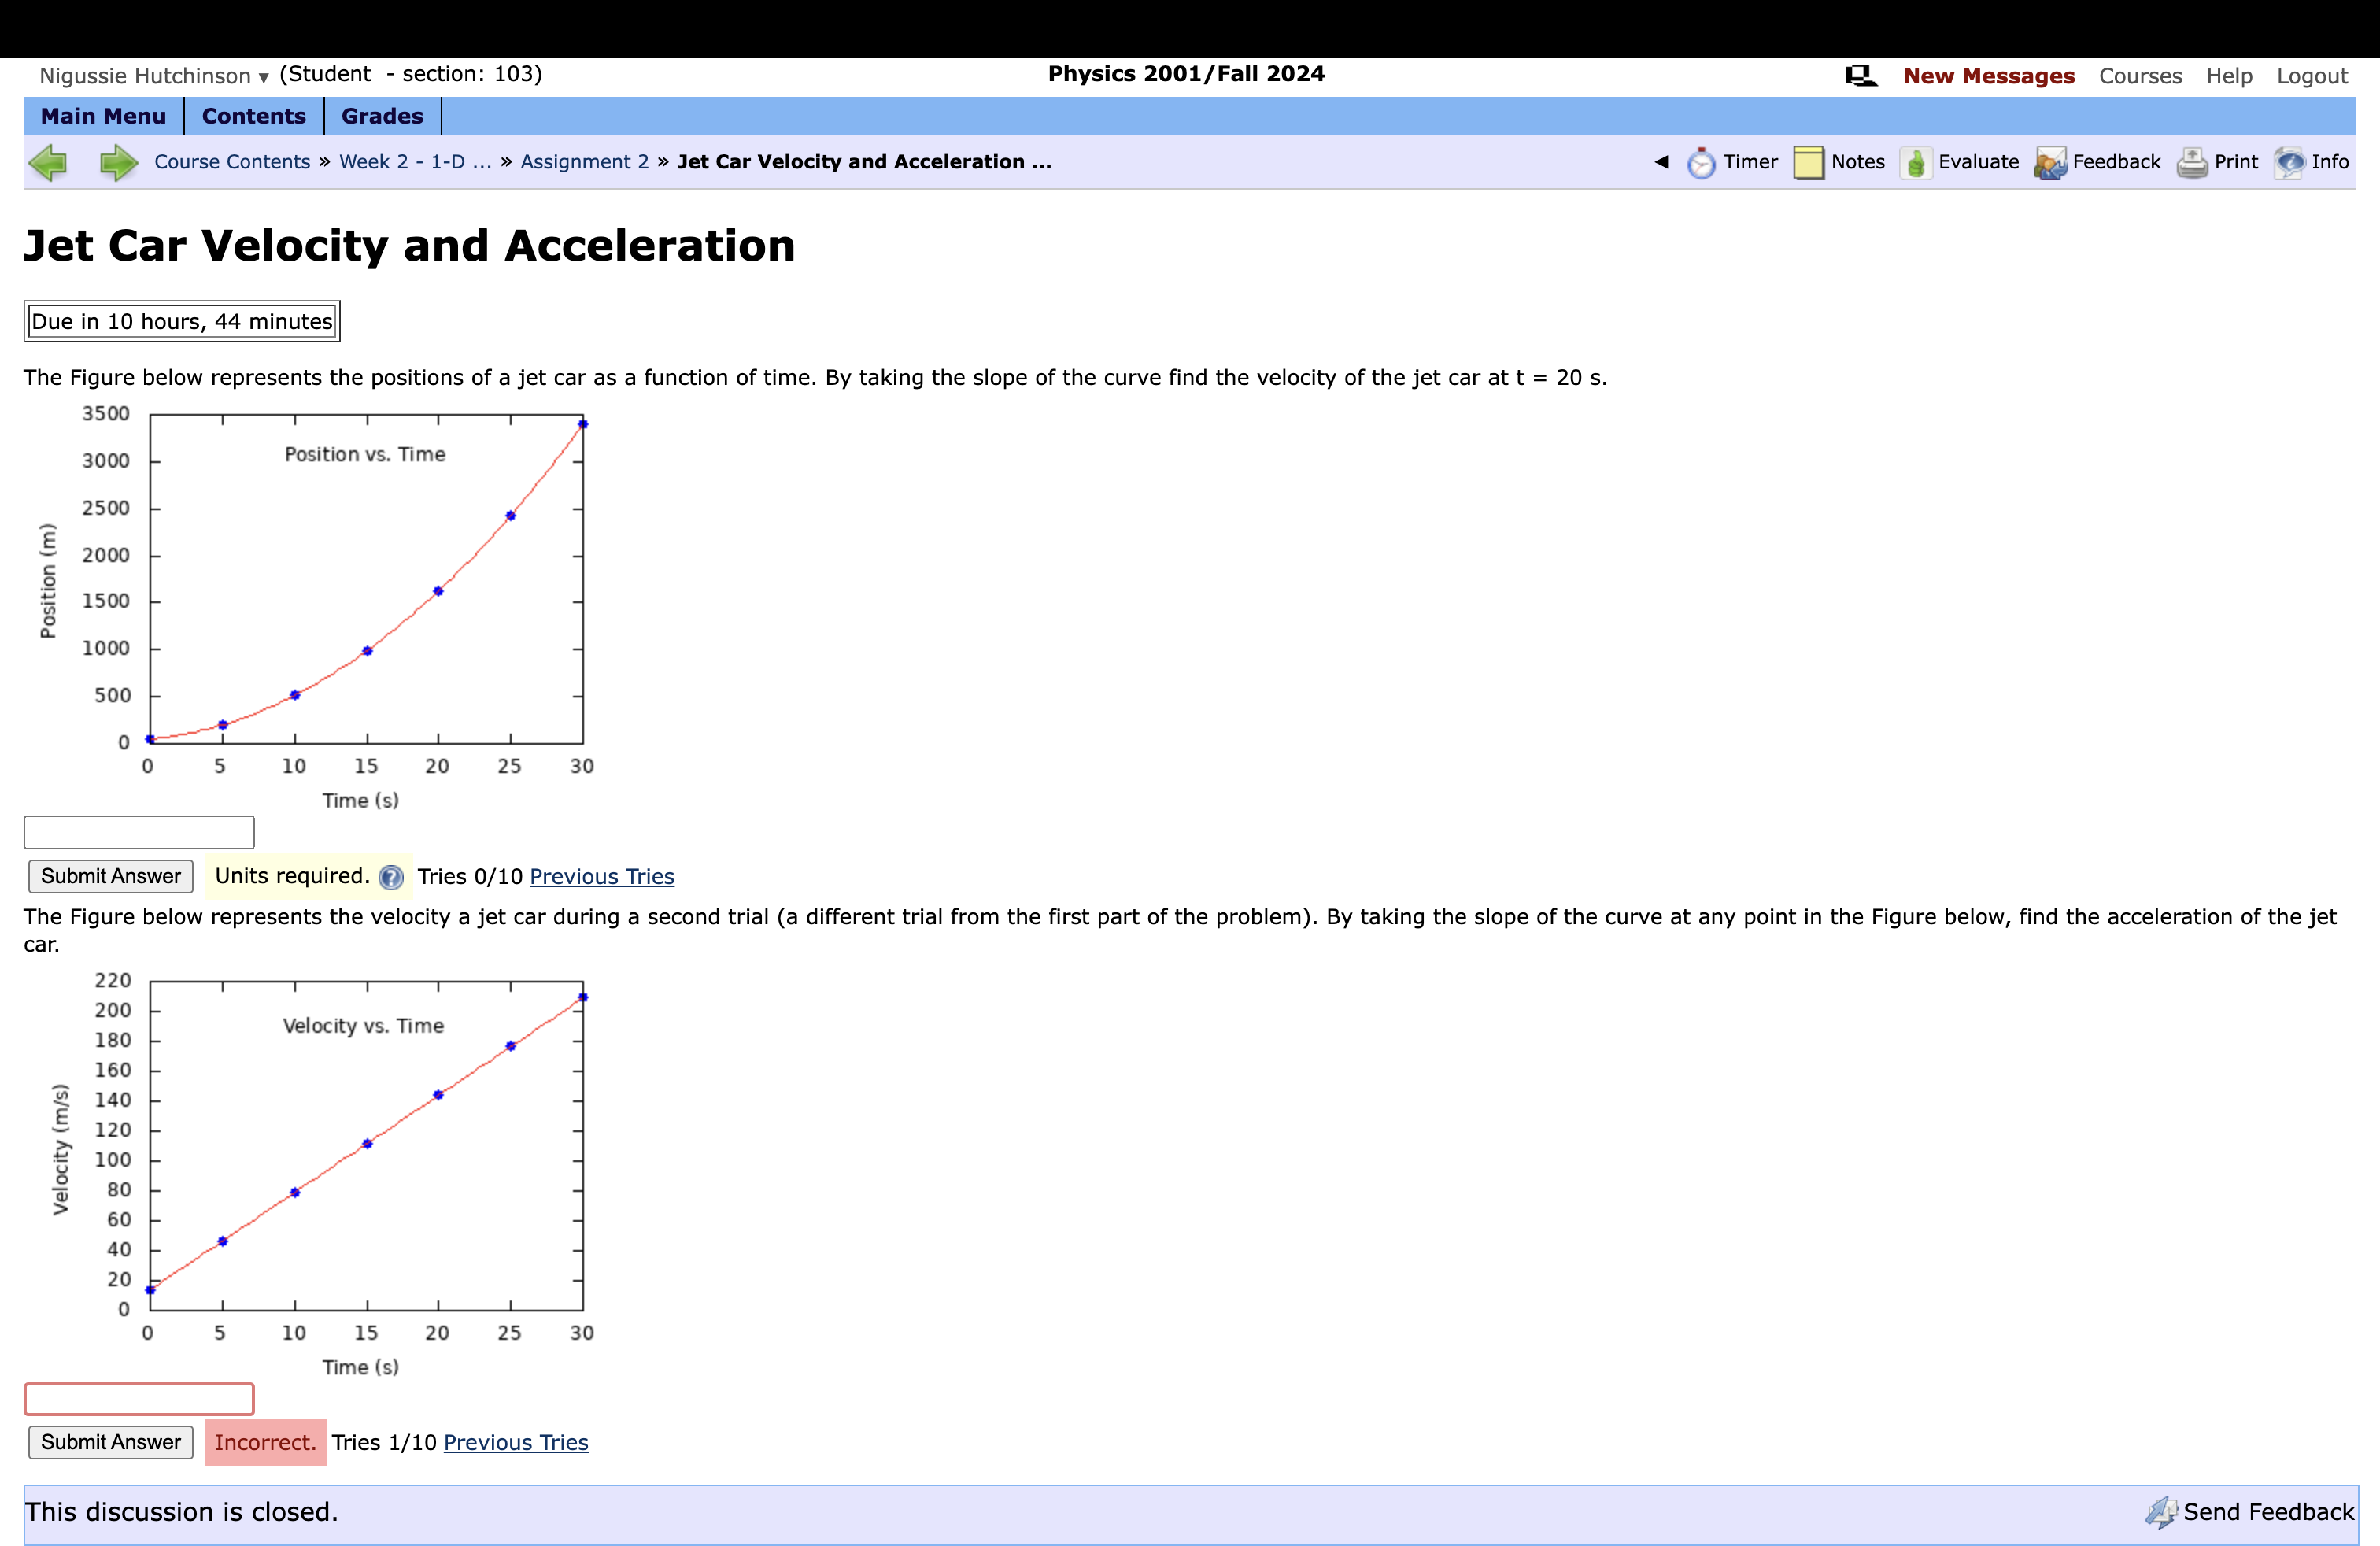Click the Previous Tries link for second question

point(516,1442)
